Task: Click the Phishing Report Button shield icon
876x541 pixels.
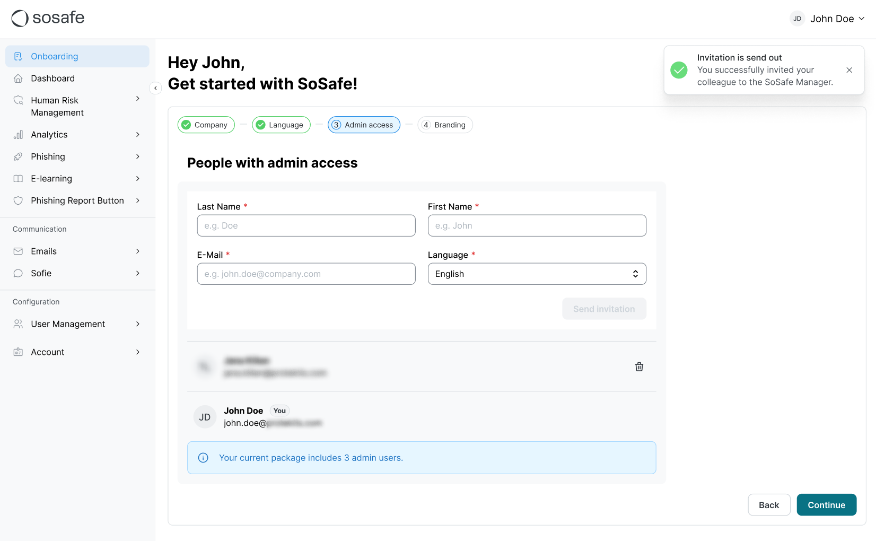Action: click(18, 200)
